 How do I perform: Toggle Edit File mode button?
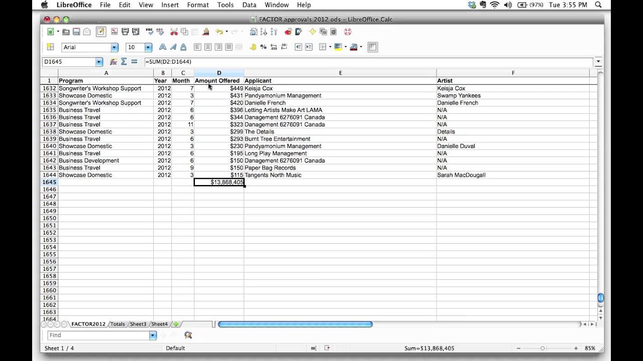click(x=101, y=32)
